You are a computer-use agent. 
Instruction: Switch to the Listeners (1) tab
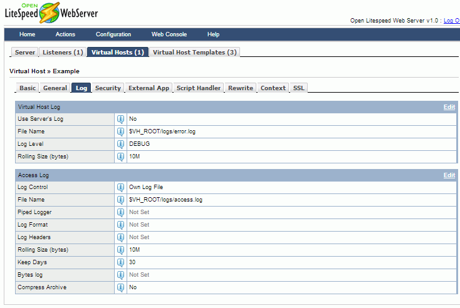[x=63, y=53]
